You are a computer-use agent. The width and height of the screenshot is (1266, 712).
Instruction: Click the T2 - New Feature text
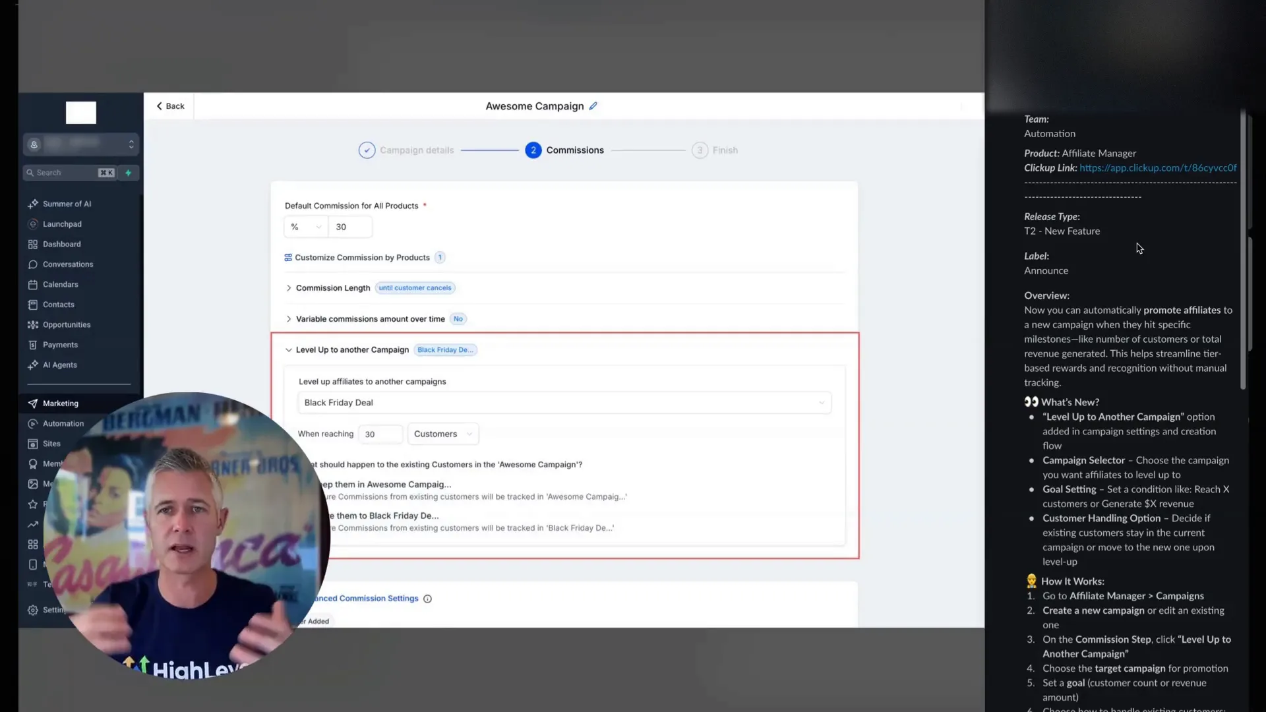click(x=1062, y=231)
